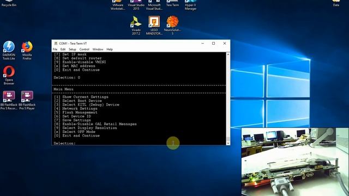Click the bottom 'Selection:' prompt
The height and width of the screenshot is (196, 349).
click(64, 143)
